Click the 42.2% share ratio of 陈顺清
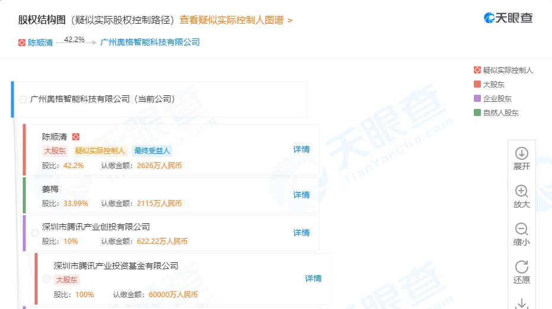The height and width of the screenshot is (309, 552). [x=73, y=165]
